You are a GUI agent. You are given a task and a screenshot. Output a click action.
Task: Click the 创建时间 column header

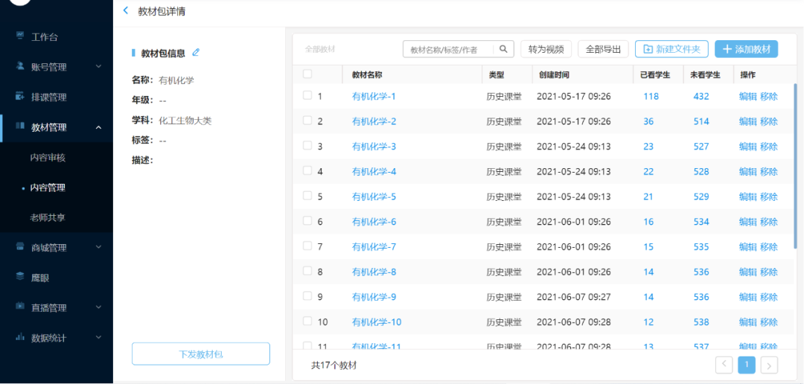tap(554, 75)
